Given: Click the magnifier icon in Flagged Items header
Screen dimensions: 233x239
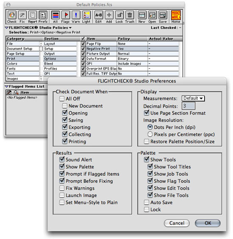Looking at the screenshot, I should 16,93.
